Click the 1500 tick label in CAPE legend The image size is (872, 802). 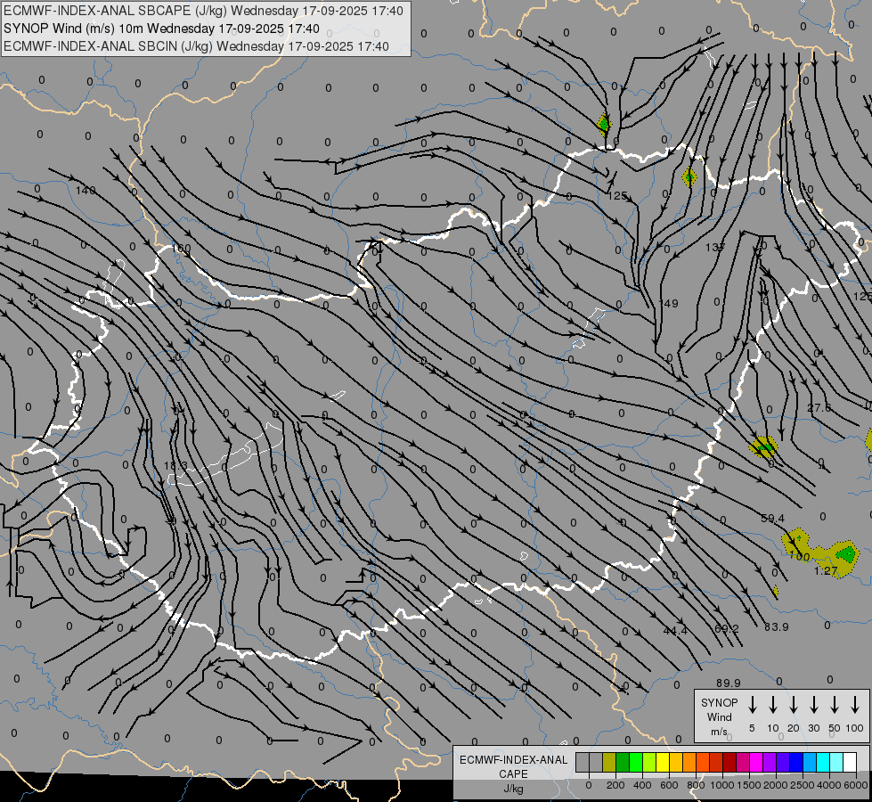coord(748,785)
